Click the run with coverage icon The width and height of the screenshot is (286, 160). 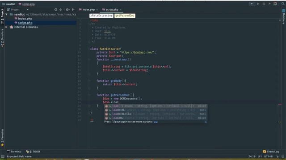269,4
